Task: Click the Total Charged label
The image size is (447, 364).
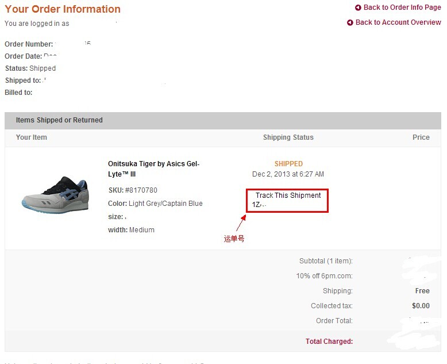Action: coord(329,342)
